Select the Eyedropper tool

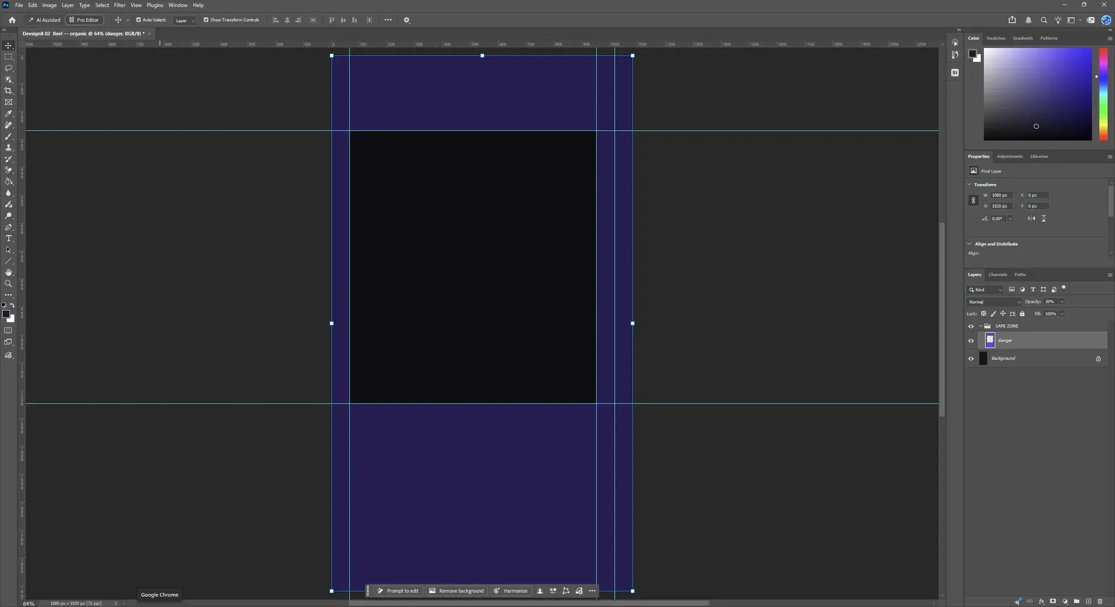point(8,114)
